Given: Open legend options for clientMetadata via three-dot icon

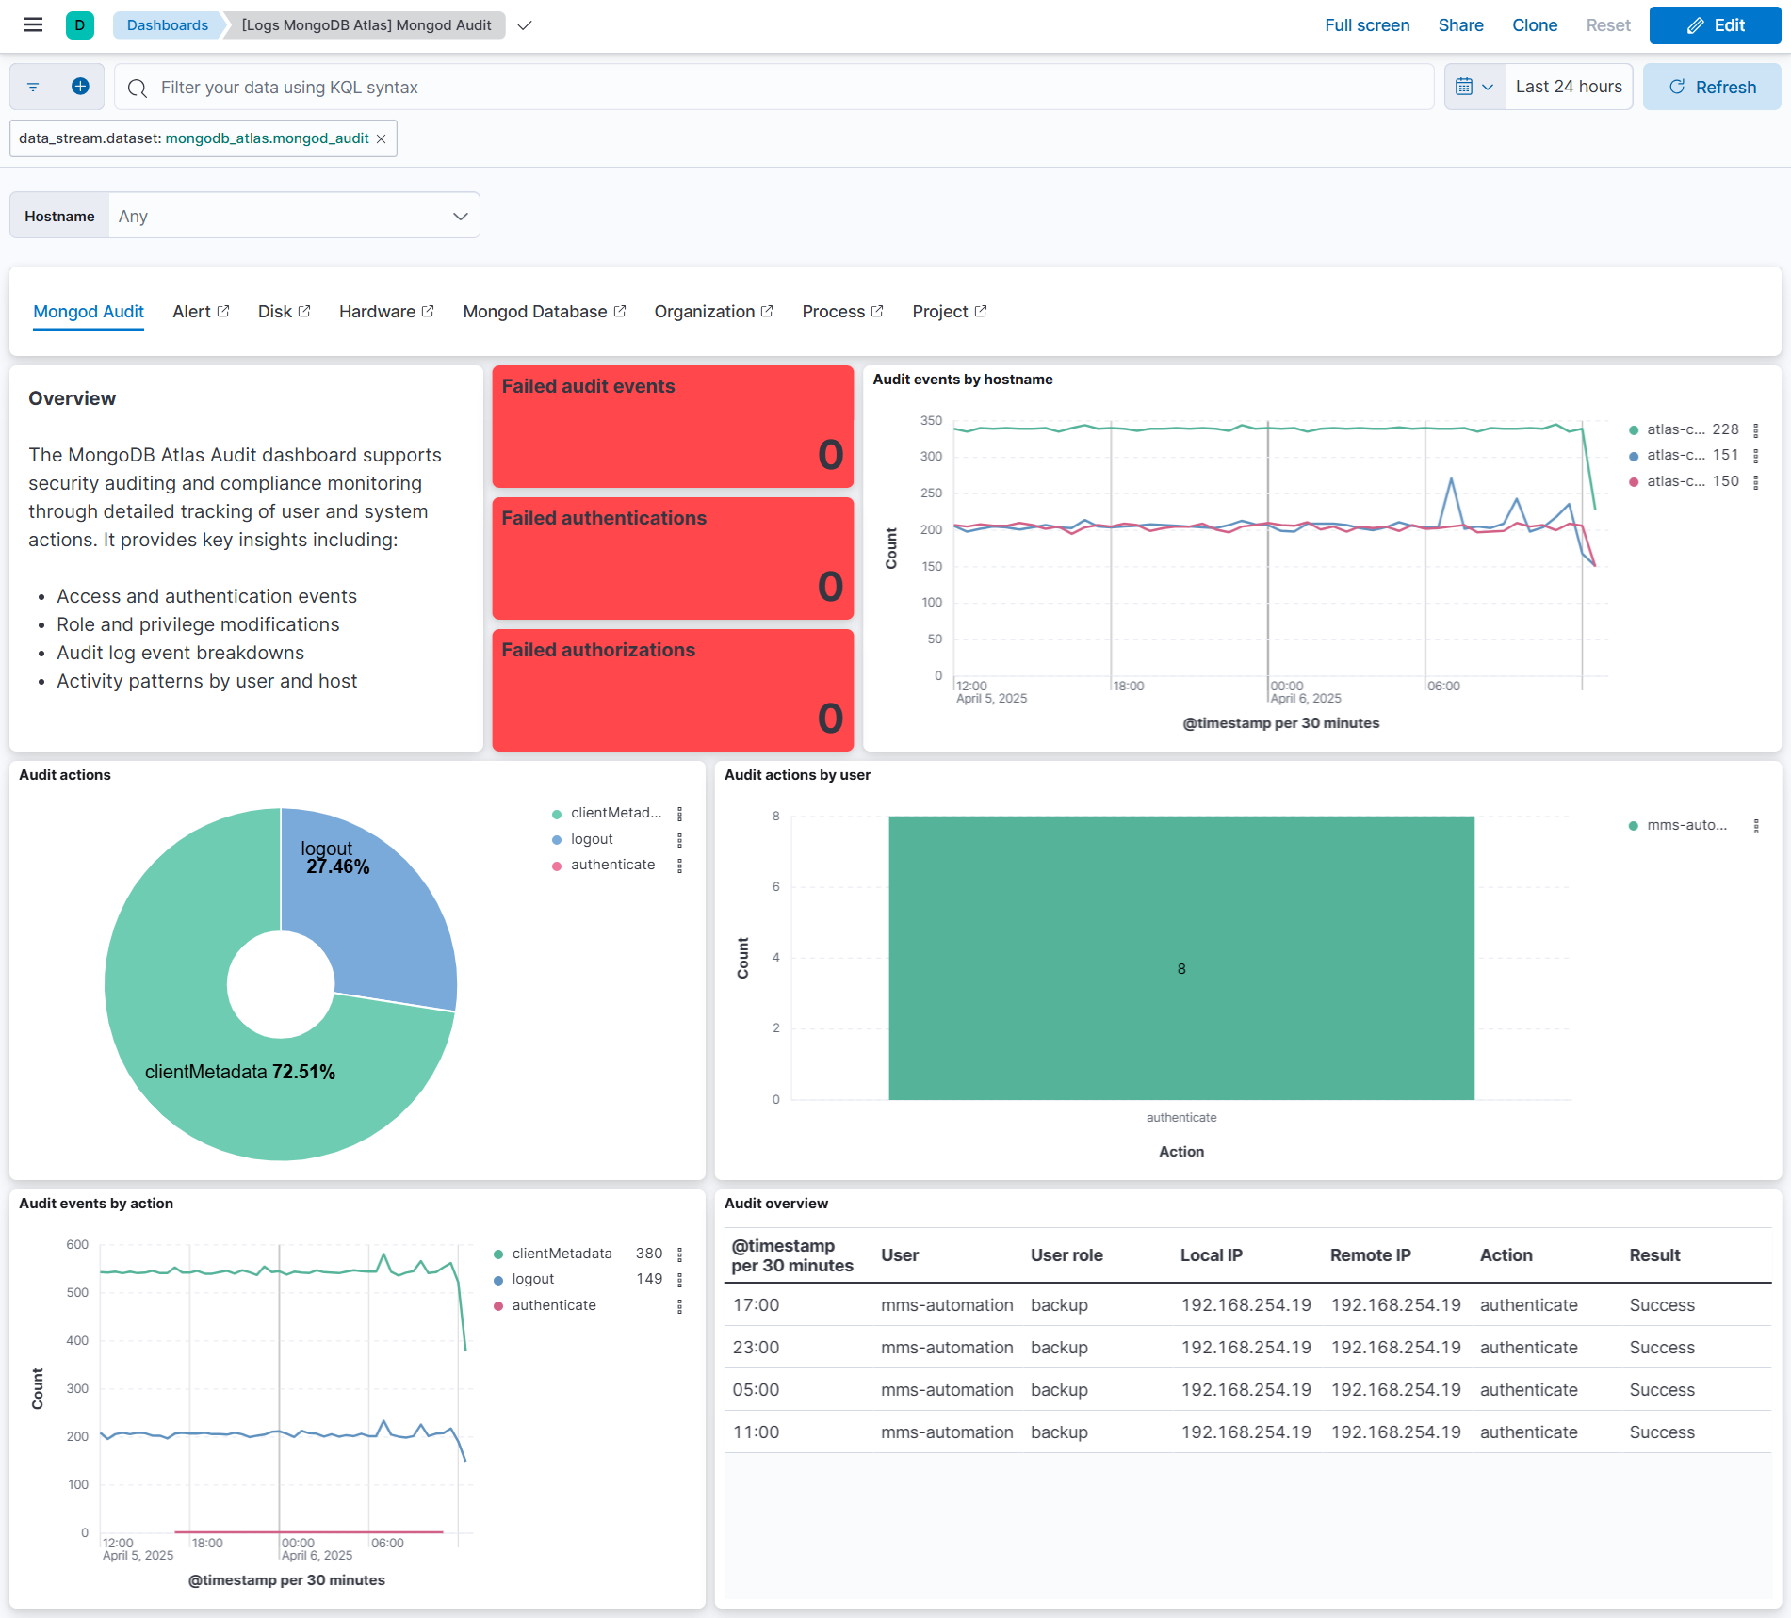Looking at the screenshot, I should [680, 813].
